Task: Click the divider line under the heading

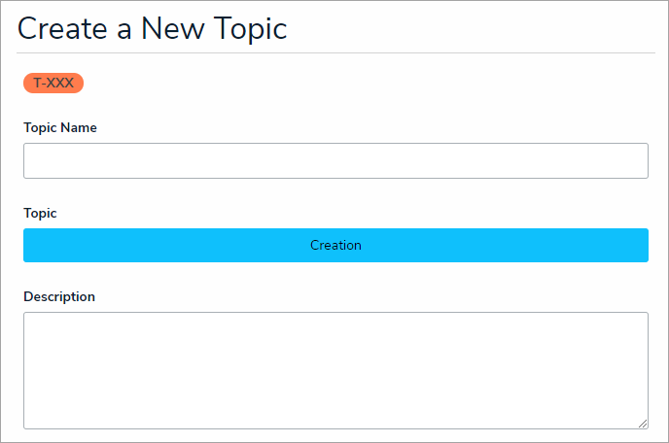Action: (335, 52)
